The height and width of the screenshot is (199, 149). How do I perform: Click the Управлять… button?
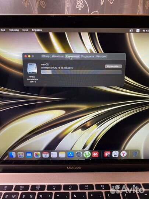(113, 66)
